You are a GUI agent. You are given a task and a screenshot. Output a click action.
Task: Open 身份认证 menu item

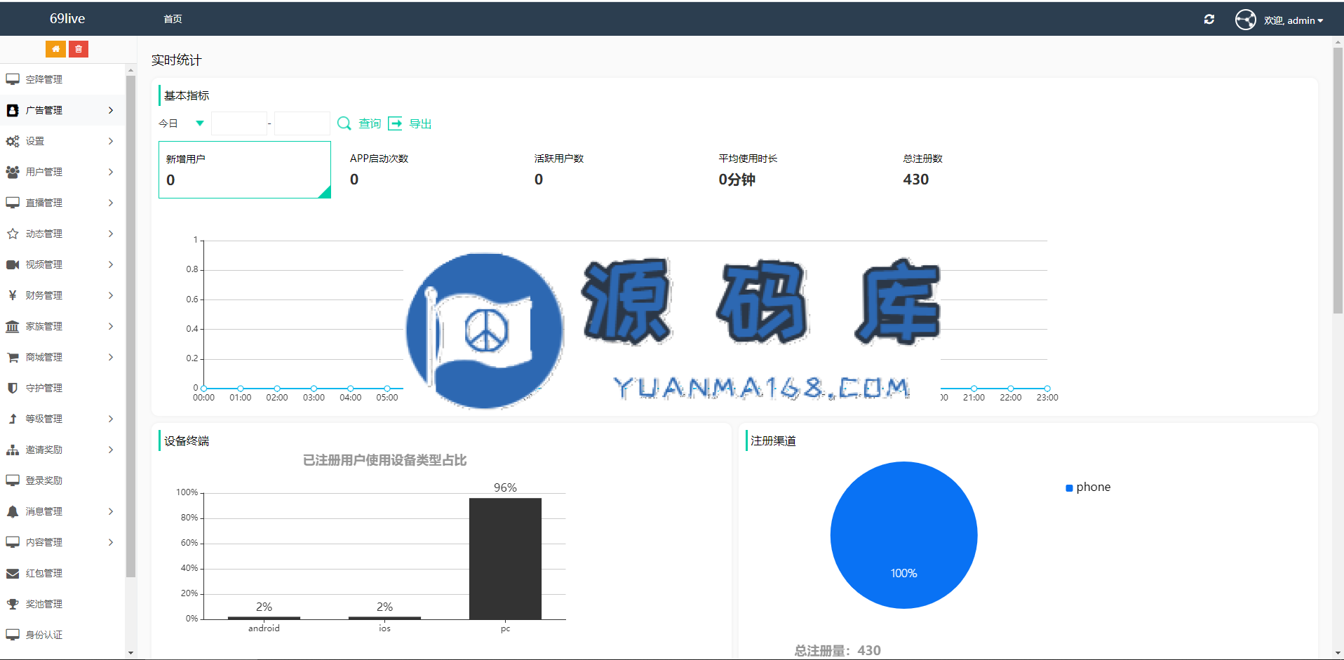pos(63,635)
